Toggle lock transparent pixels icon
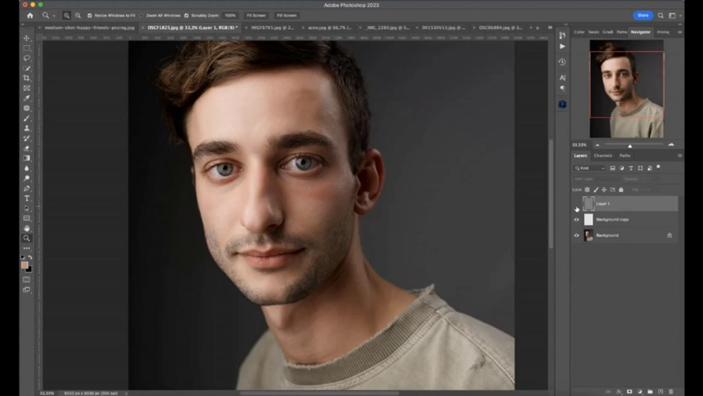703x396 pixels. click(587, 190)
